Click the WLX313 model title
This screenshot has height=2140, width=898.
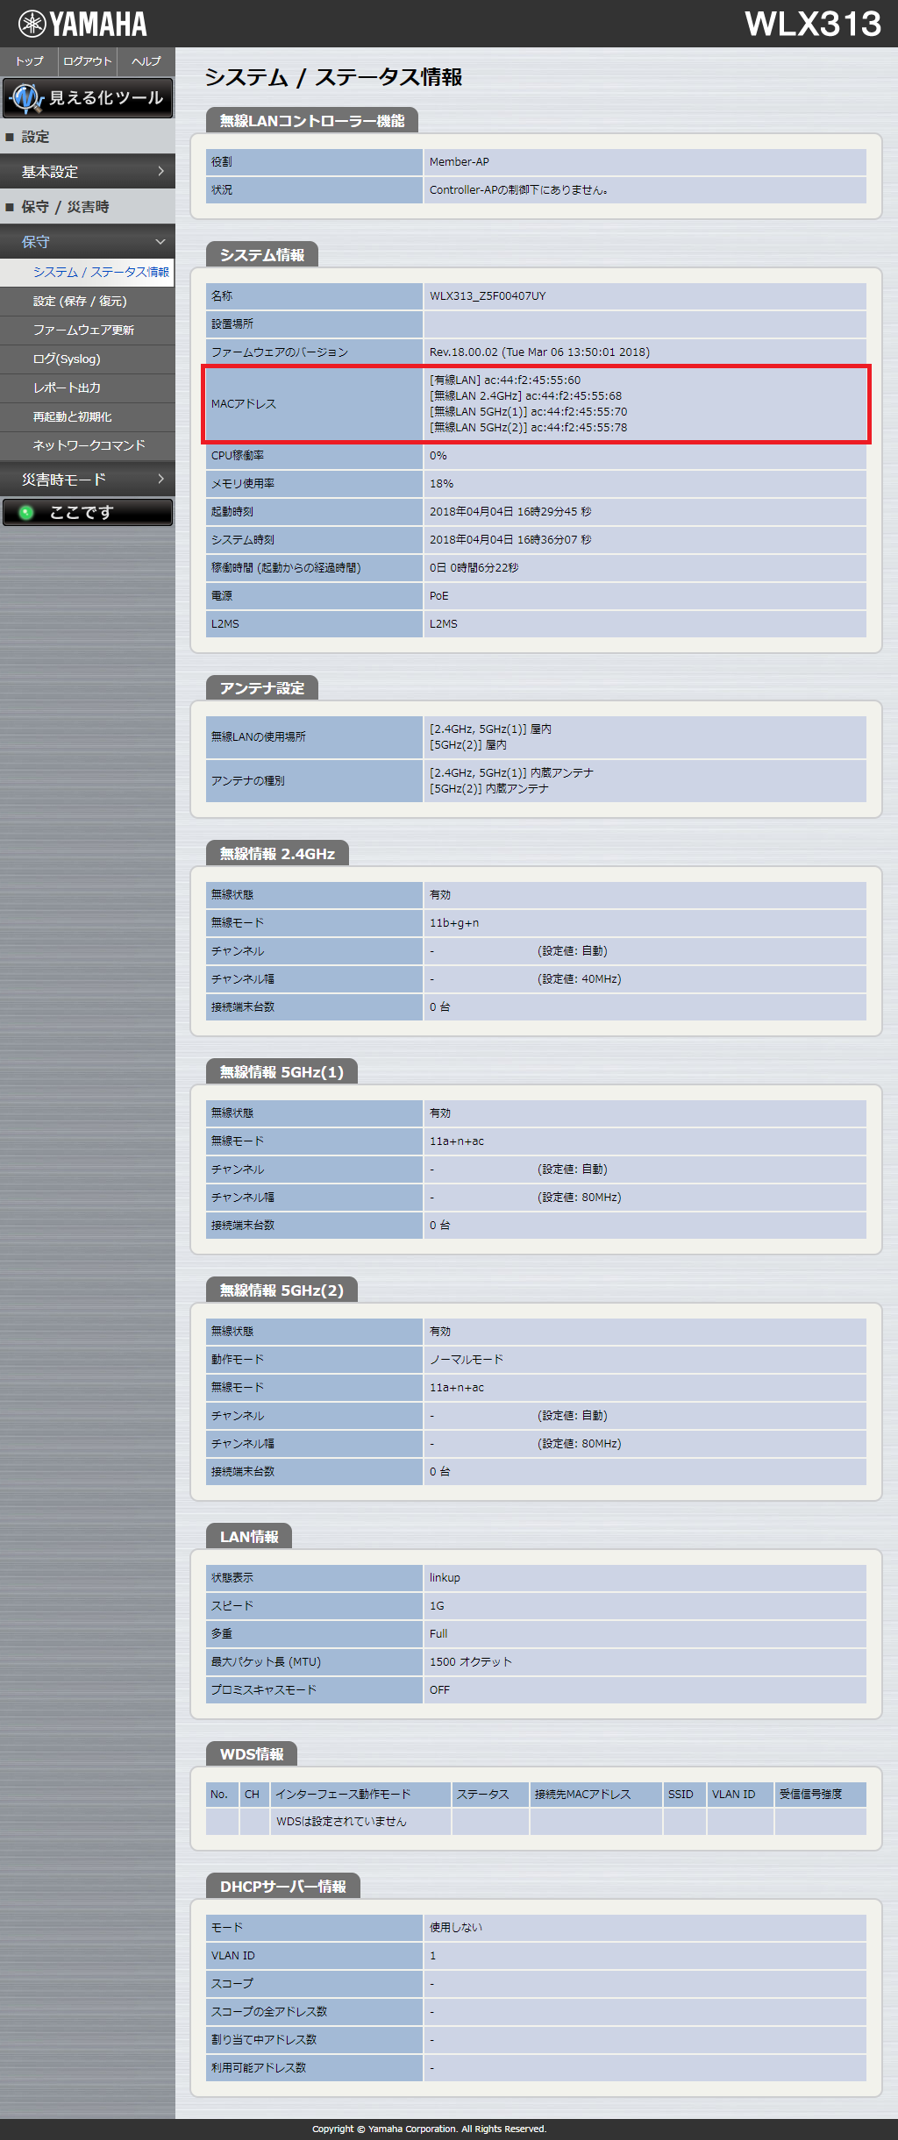coord(813,24)
